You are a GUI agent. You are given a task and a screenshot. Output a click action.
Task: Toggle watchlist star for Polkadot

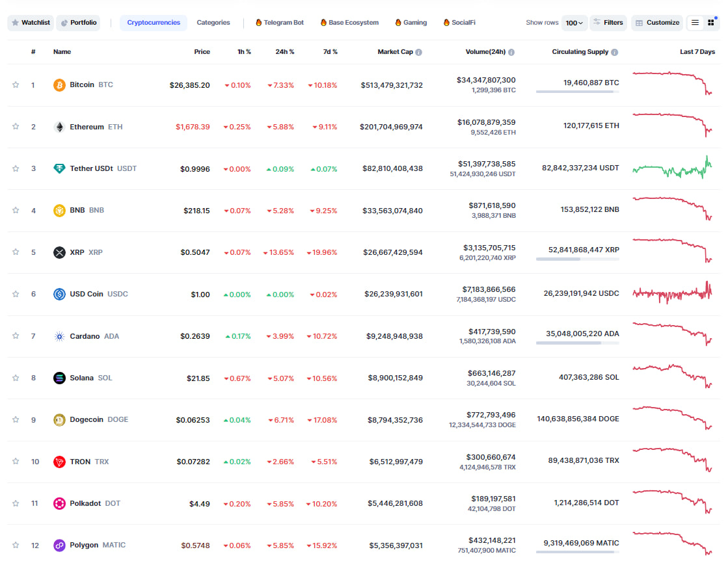click(16, 503)
